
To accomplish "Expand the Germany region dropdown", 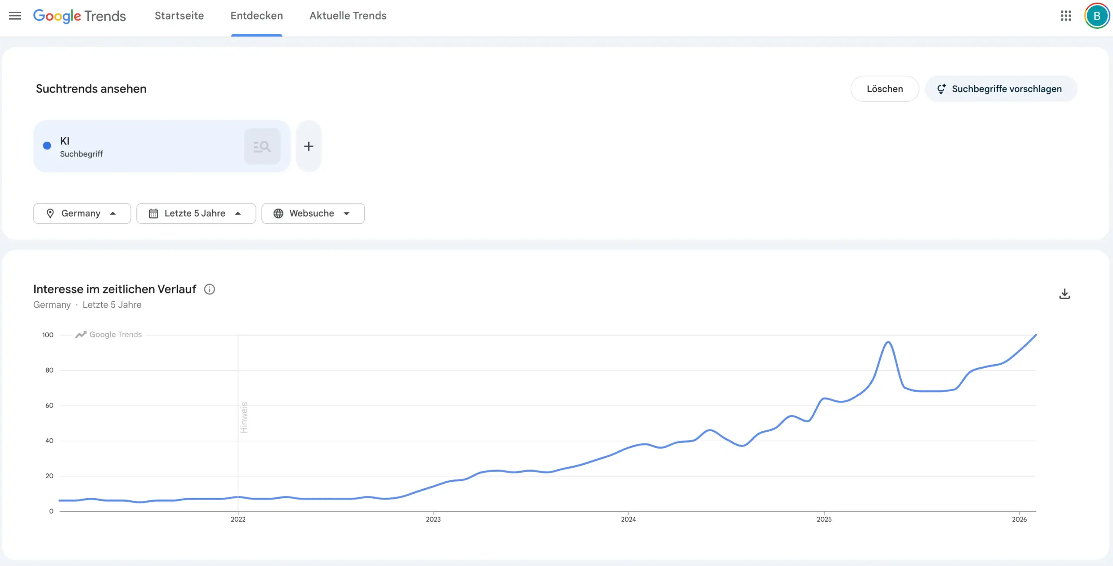I will [x=82, y=213].
